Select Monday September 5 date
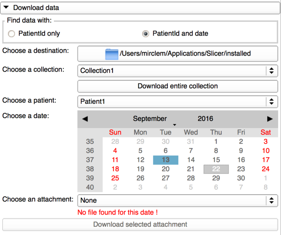 click(140, 151)
